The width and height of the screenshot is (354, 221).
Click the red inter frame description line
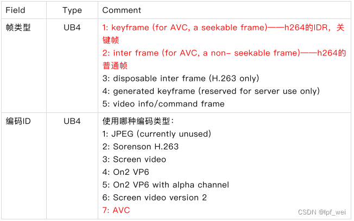224,59
